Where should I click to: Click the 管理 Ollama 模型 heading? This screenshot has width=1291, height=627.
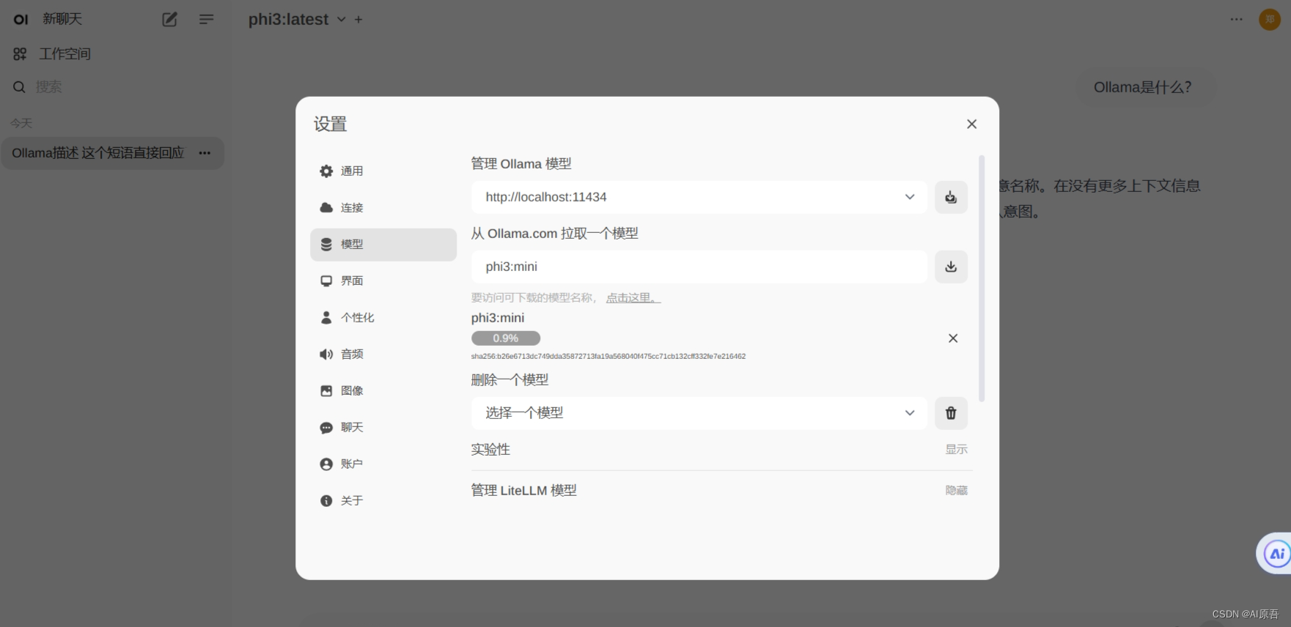coord(521,164)
